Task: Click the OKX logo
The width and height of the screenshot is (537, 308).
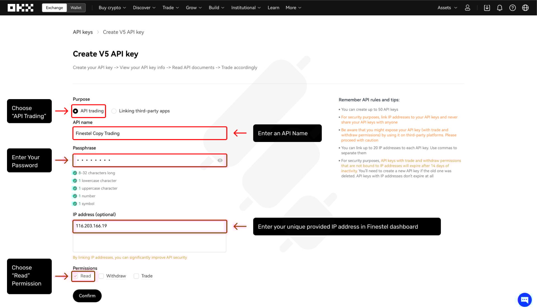Action: [20, 8]
